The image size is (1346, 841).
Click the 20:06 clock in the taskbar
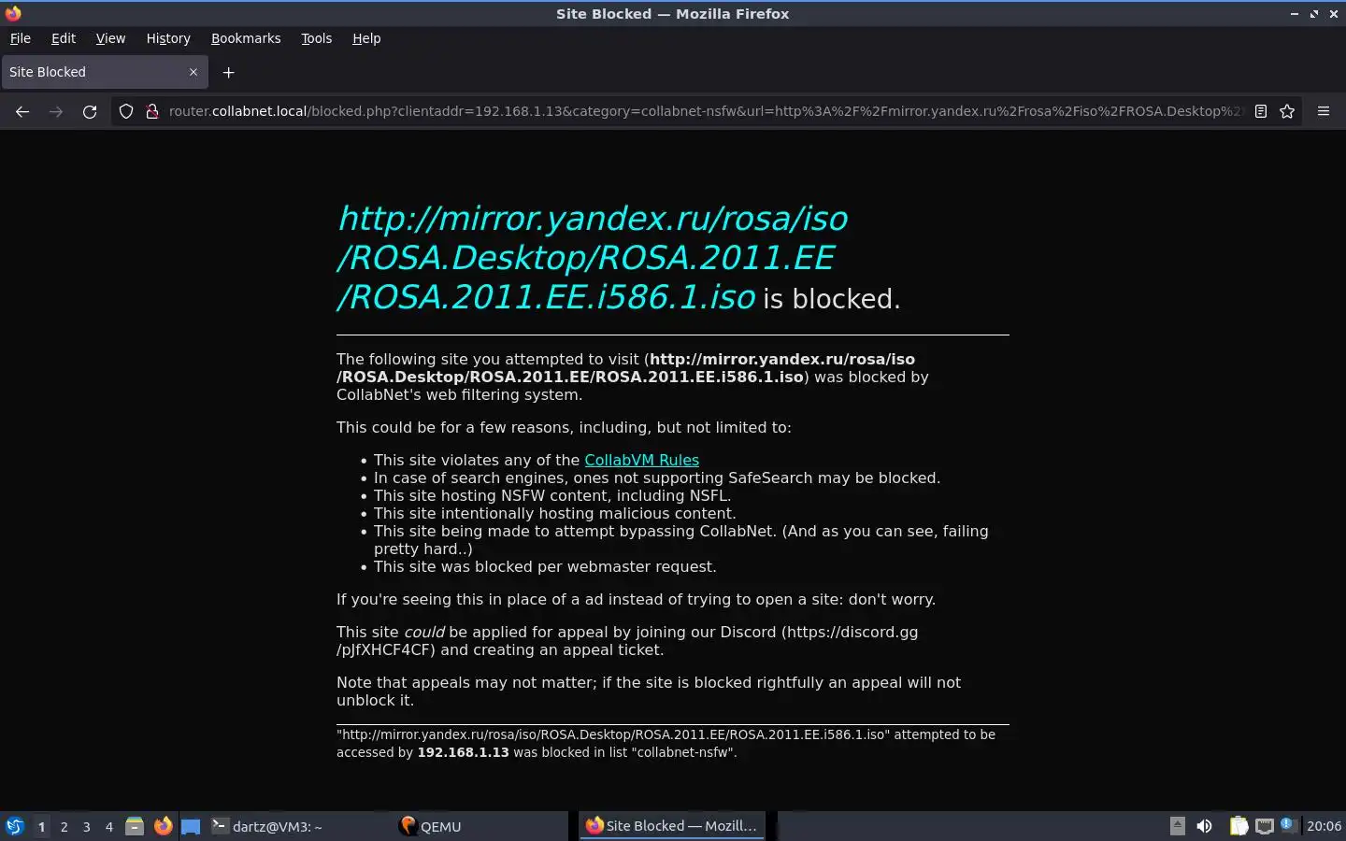1324,826
